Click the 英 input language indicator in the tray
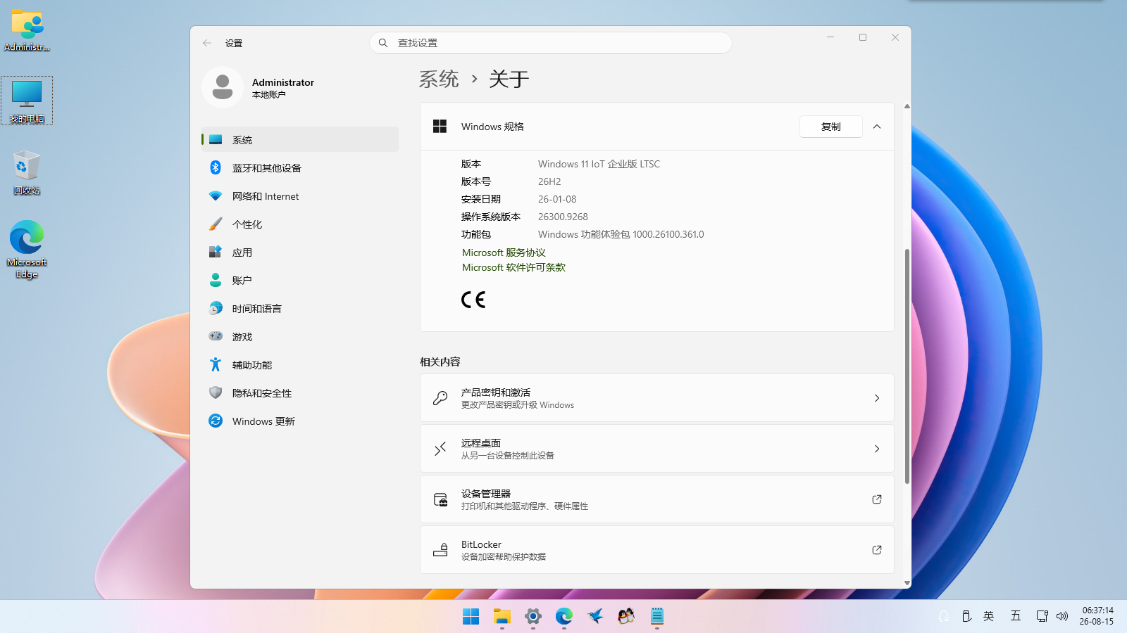 tap(989, 616)
